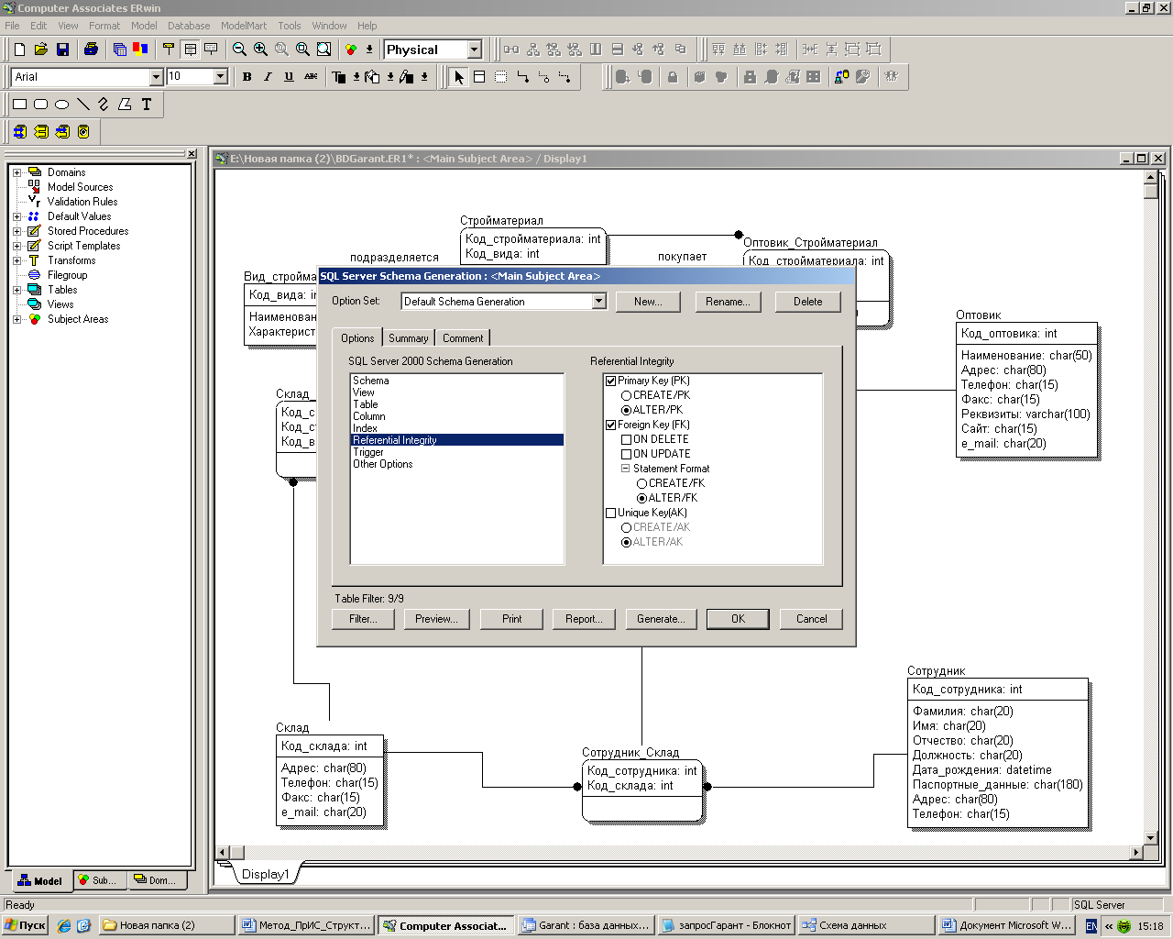Select the CREATE/PK radio option
The image size is (1173, 939).
point(626,395)
